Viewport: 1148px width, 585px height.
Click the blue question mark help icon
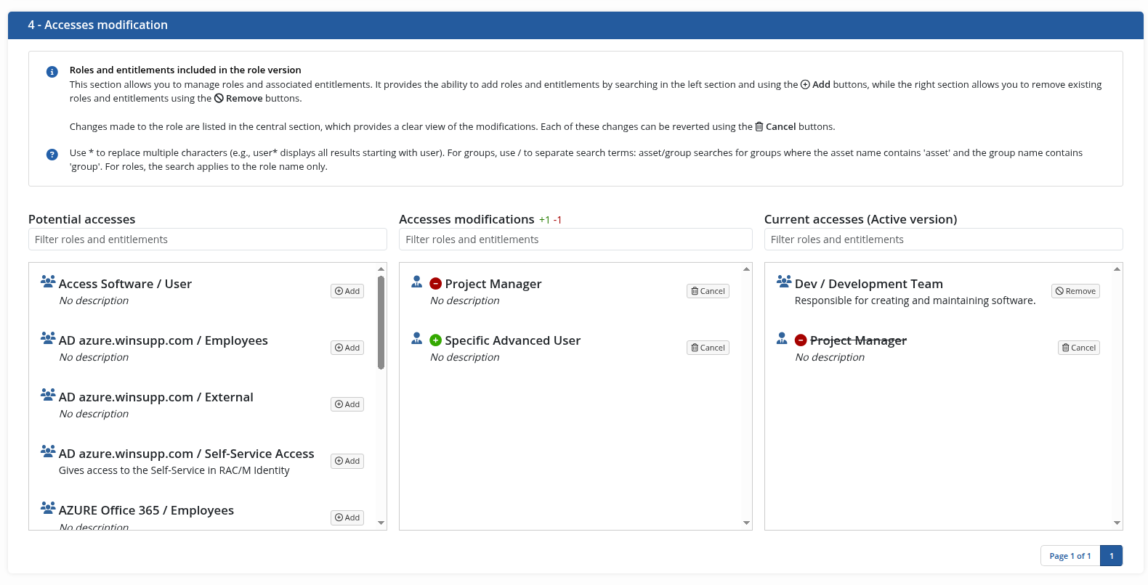pos(52,155)
